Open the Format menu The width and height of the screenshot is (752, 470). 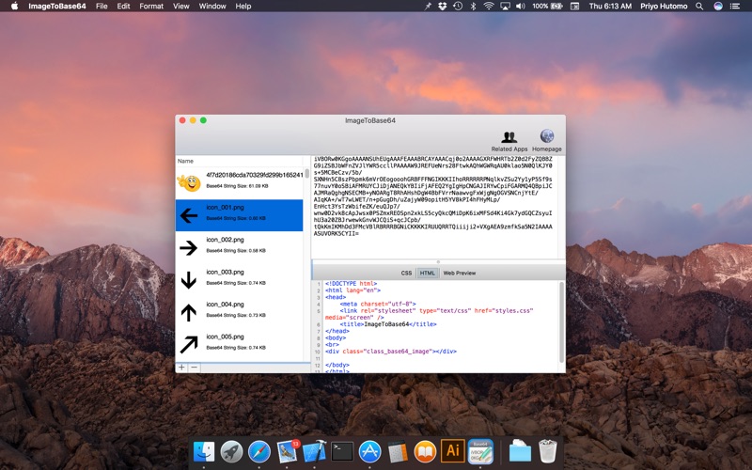click(150, 6)
